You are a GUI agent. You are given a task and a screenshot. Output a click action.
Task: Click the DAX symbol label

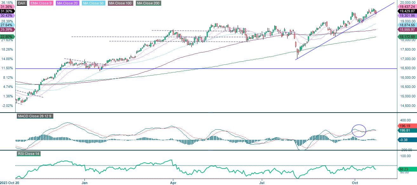point(22,3)
